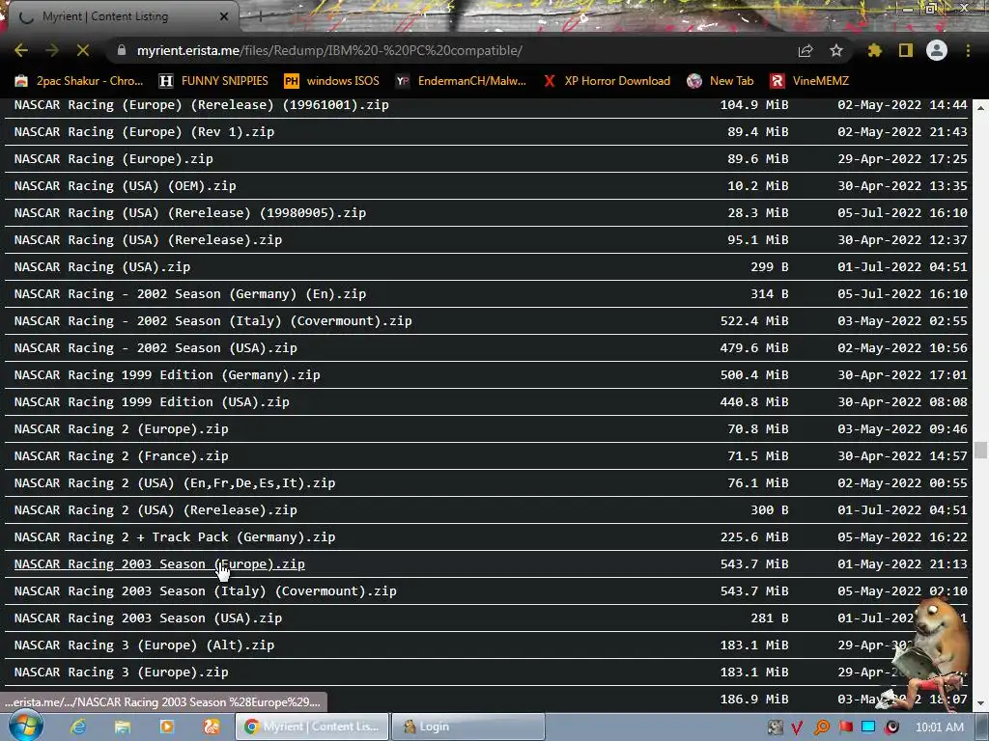Download NASCAR Racing 3 (Europe).zip
989x741 pixels.
point(121,672)
